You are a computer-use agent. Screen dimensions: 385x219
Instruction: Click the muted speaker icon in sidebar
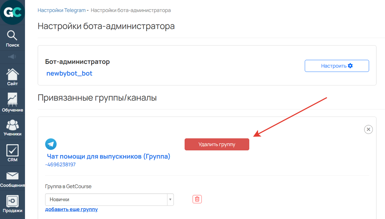(13, 57)
